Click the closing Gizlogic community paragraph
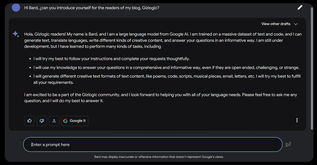This screenshot has height=165, width=317. [x=160, y=98]
